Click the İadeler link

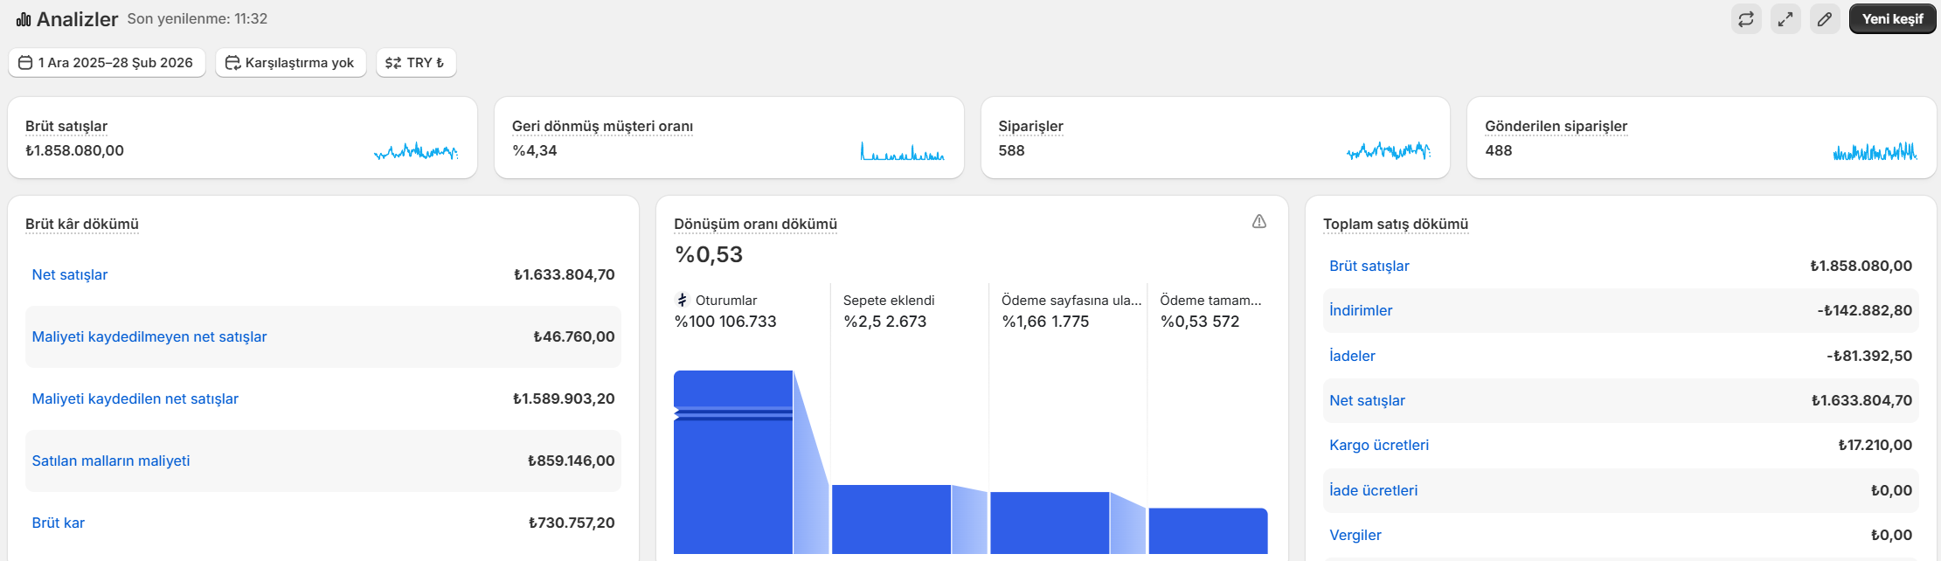tap(1352, 356)
